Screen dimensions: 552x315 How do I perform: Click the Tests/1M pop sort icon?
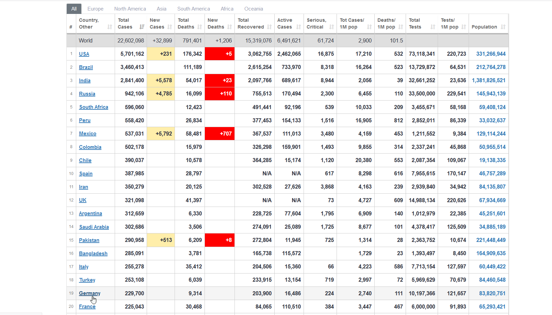click(x=464, y=27)
